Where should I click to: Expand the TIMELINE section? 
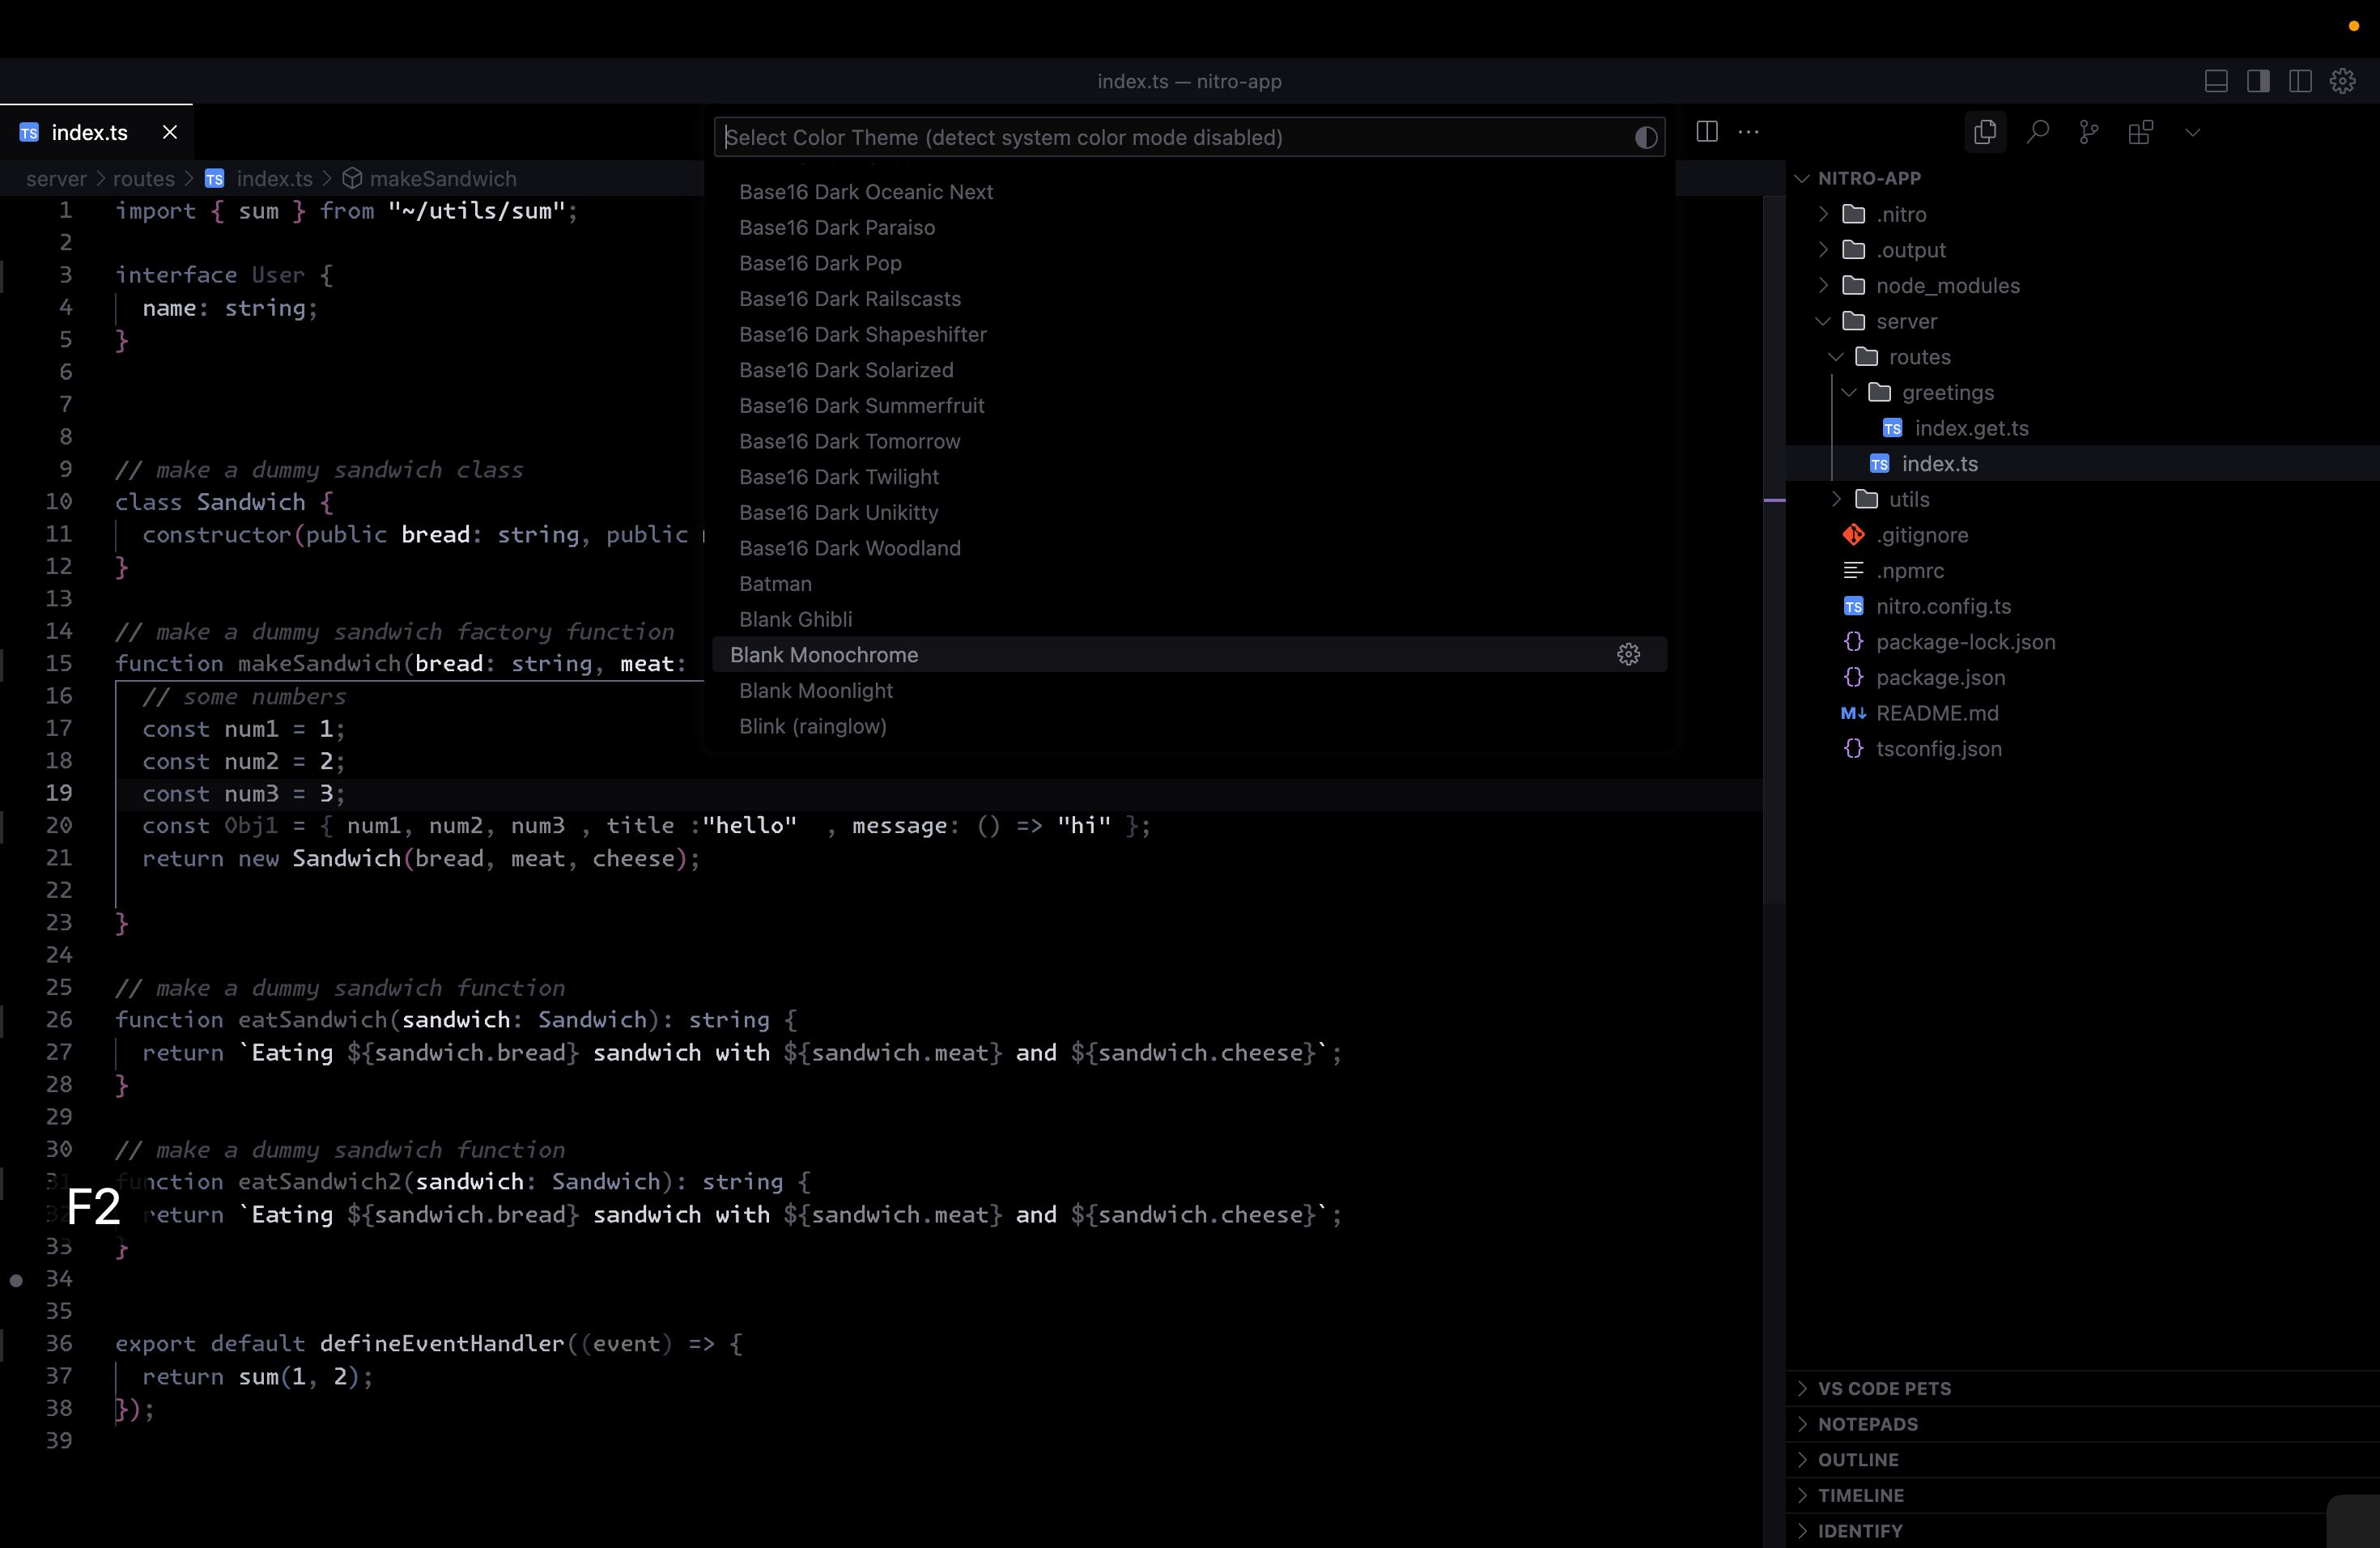[x=2082, y=1495]
